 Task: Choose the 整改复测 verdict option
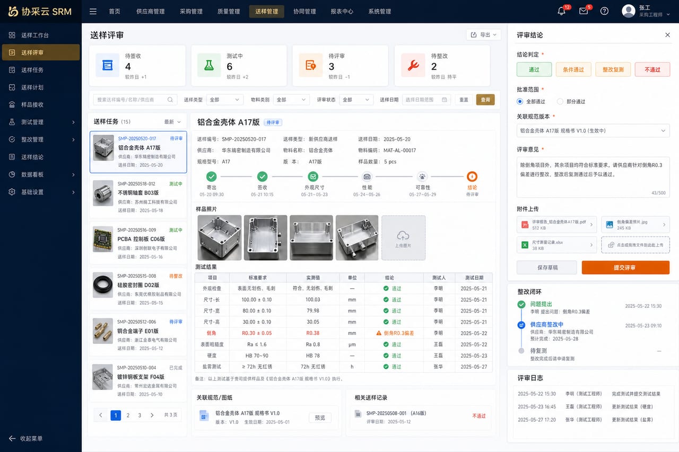click(613, 69)
